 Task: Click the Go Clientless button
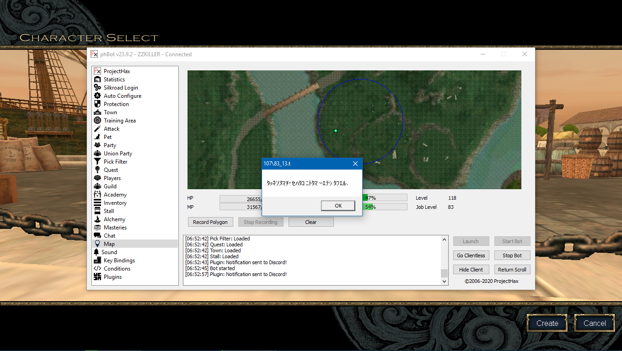(x=471, y=255)
